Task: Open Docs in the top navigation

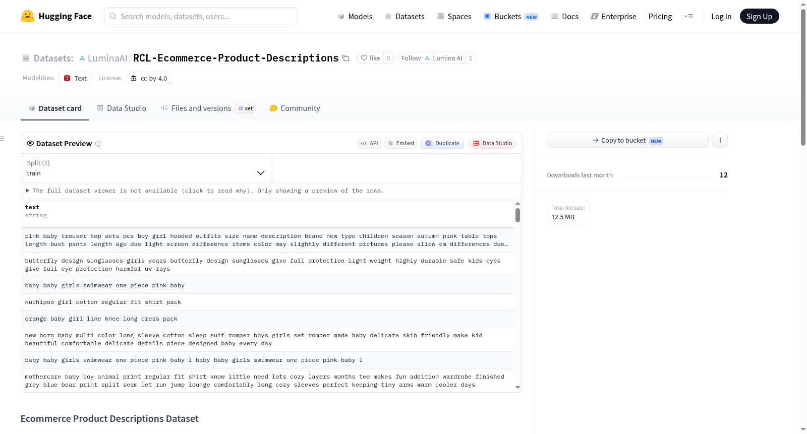Action: (564, 16)
